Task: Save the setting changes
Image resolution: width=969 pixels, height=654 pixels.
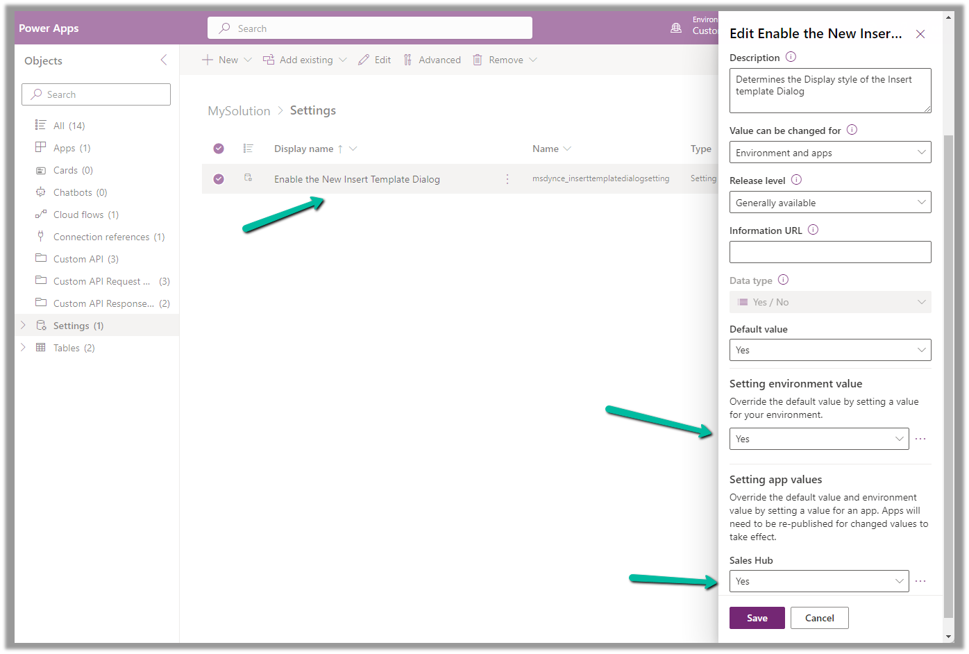Action: 757,618
